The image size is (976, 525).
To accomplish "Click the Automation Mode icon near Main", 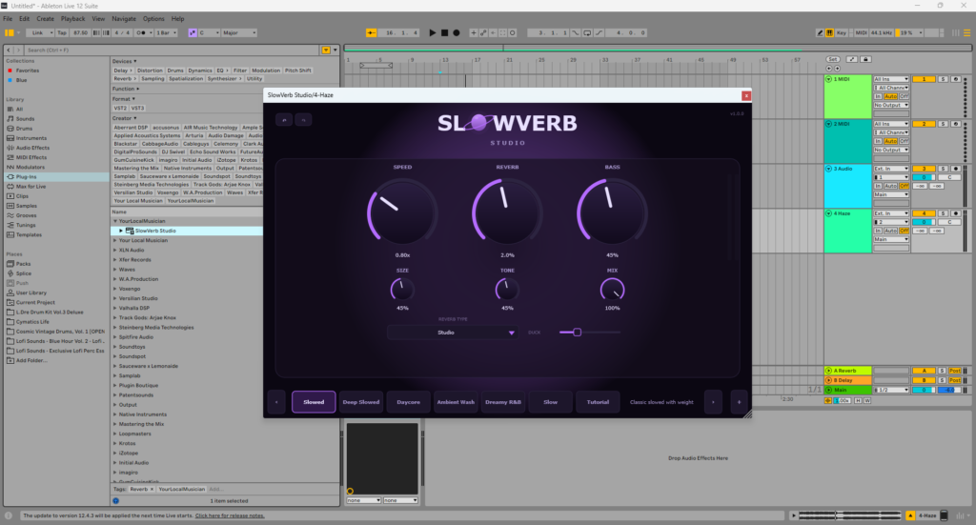I will coord(828,400).
